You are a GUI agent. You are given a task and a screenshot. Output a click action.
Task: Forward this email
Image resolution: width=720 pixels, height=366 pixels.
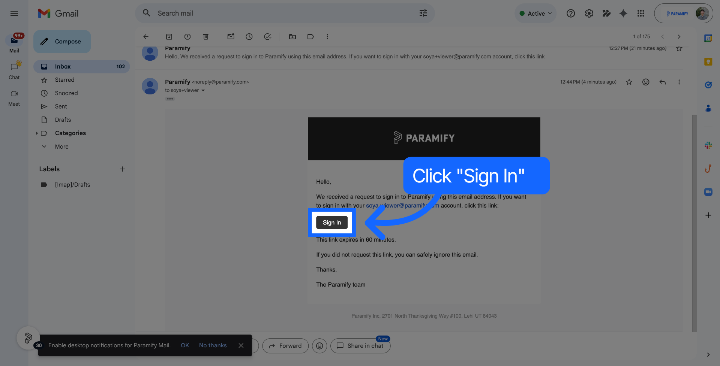coord(285,346)
